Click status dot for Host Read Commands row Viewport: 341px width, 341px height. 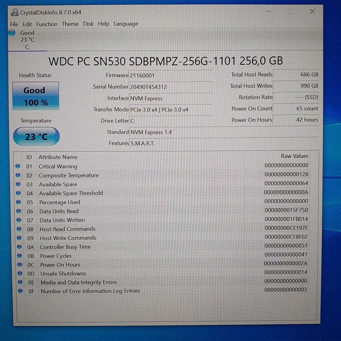click(x=19, y=229)
